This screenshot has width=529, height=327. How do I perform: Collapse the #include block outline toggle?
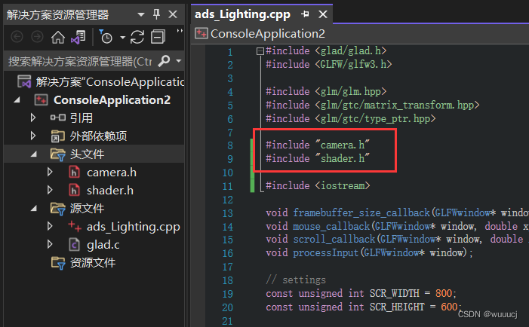(x=260, y=51)
